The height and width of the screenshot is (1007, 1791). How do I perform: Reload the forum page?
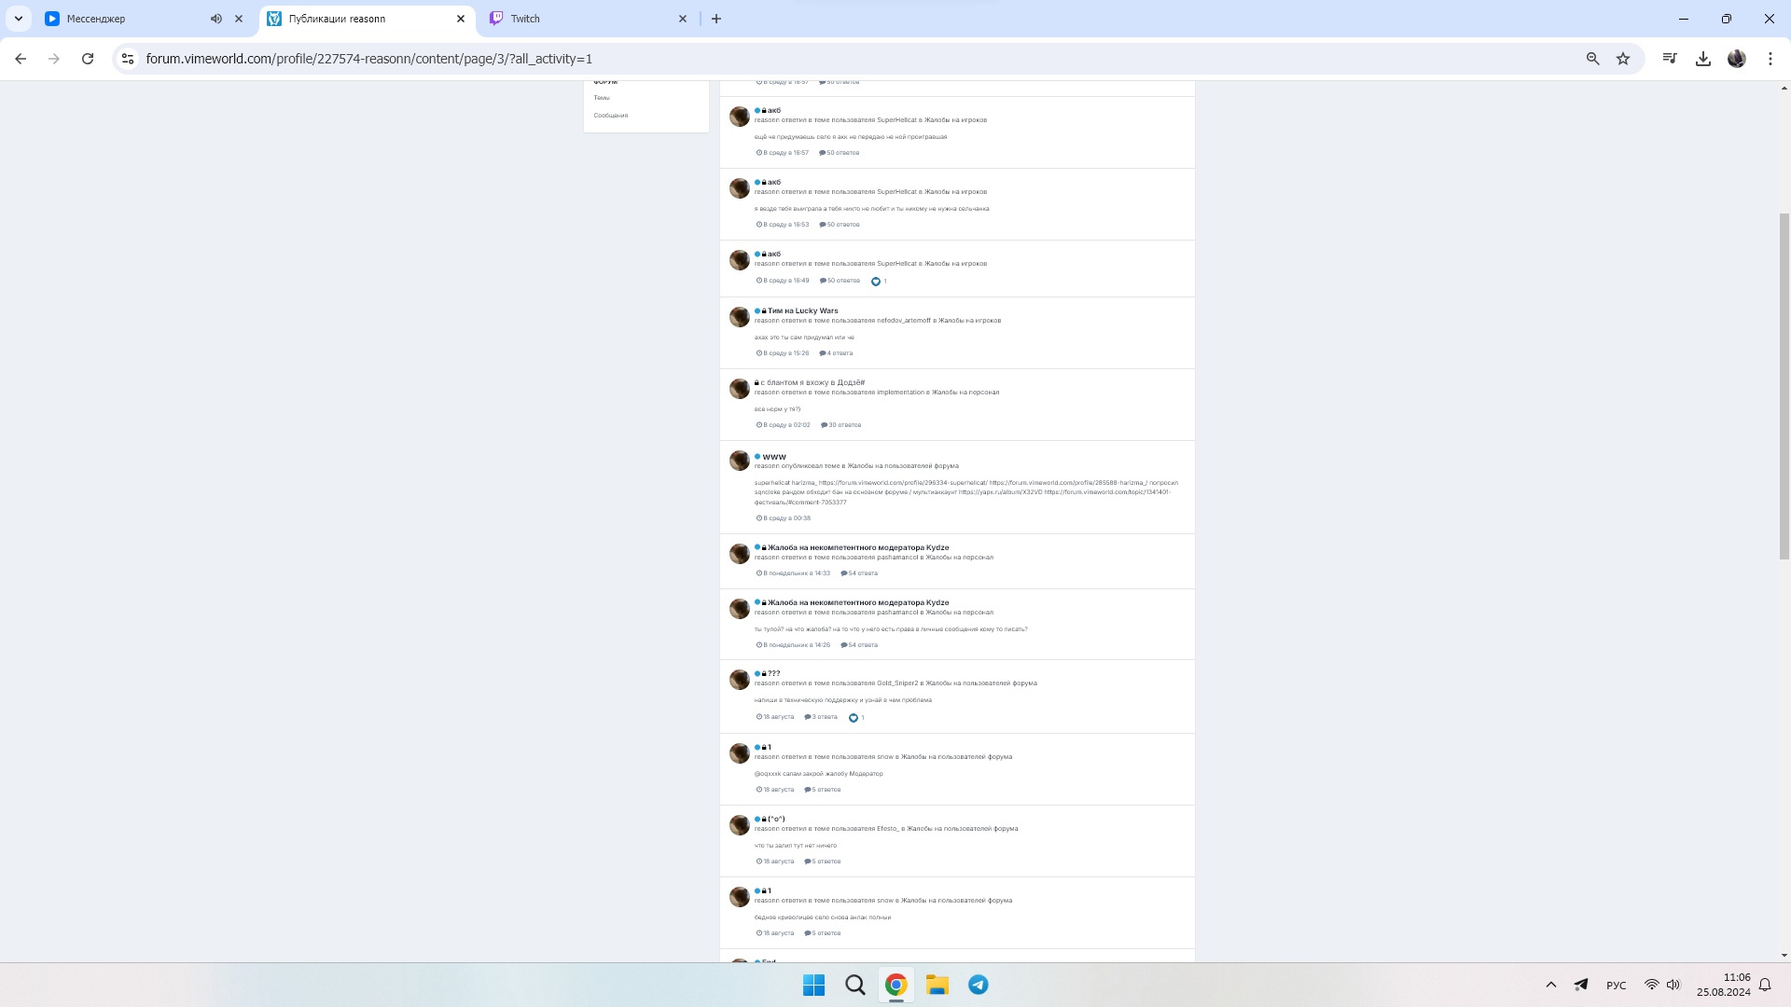pos(88,59)
